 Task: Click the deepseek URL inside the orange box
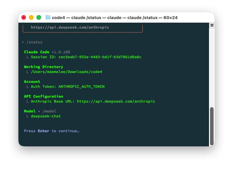70,27
